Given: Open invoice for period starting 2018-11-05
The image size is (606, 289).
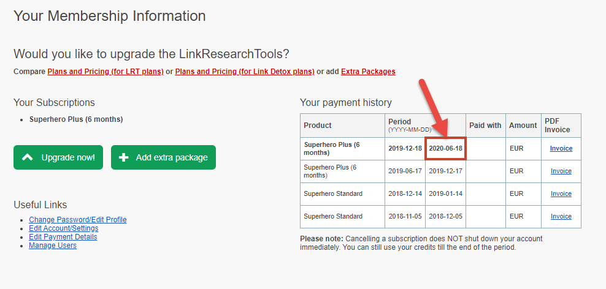Looking at the screenshot, I should pos(561,216).
